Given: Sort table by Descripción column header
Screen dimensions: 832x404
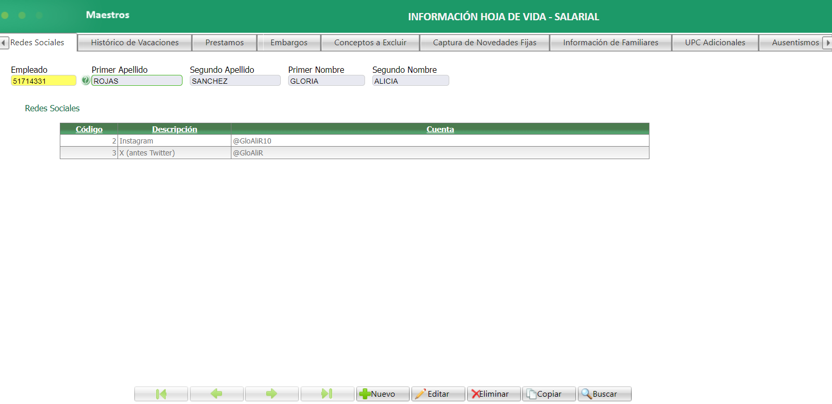Looking at the screenshot, I should (175, 129).
